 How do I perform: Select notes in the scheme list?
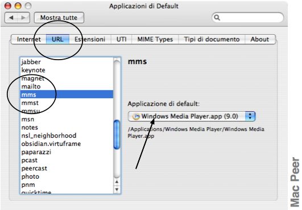67,127
